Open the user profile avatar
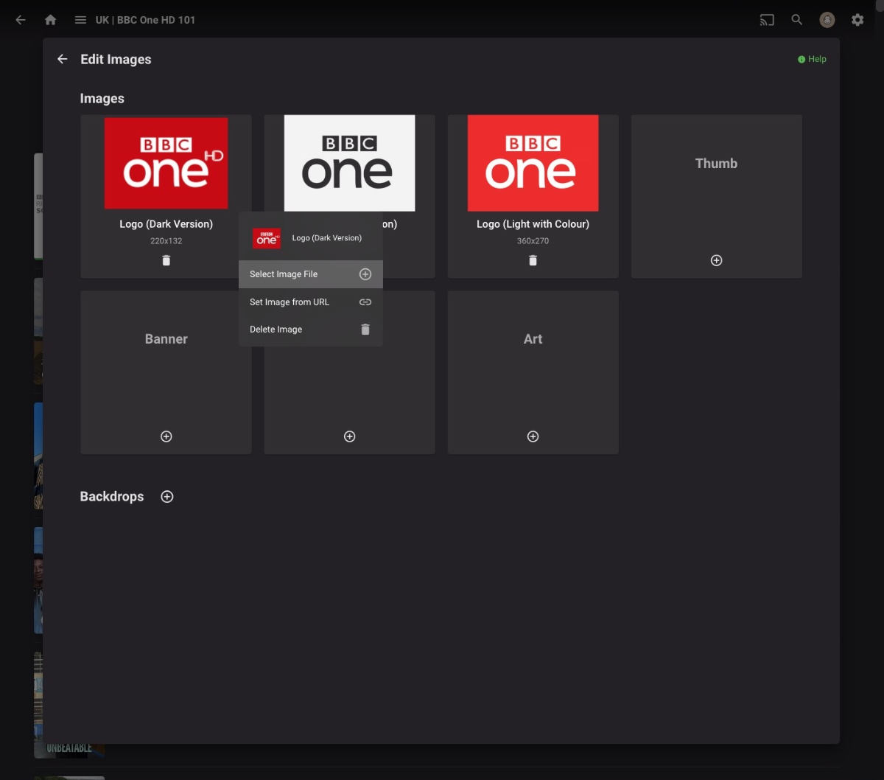Image resolution: width=884 pixels, height=780 pixels. tap(827, 20)
